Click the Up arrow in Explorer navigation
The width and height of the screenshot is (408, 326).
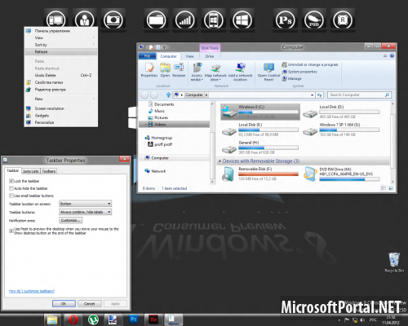pyautogui.click(x=168, y=95)
